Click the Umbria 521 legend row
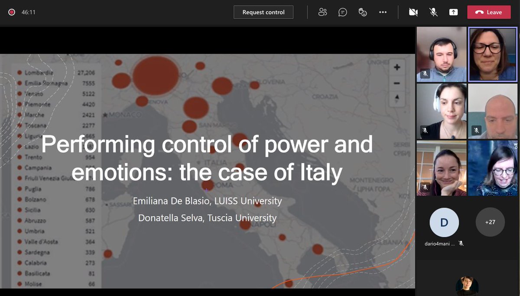The image size is (520, 296). [x=56, y=231]
